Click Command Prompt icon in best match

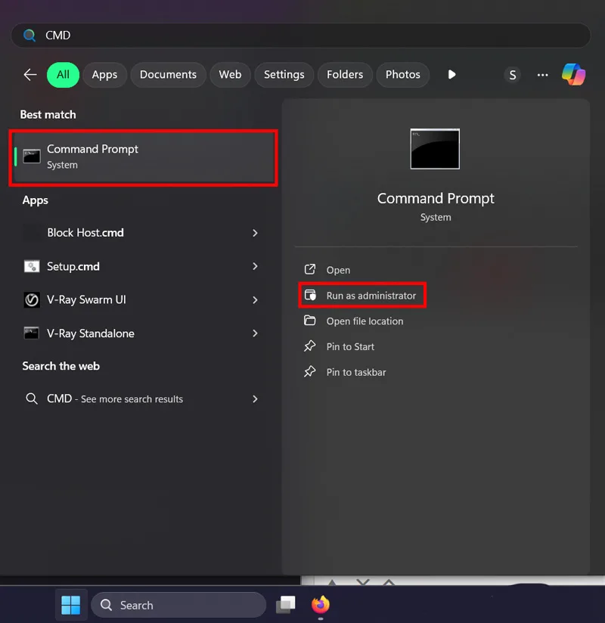[x=32, y=157]
